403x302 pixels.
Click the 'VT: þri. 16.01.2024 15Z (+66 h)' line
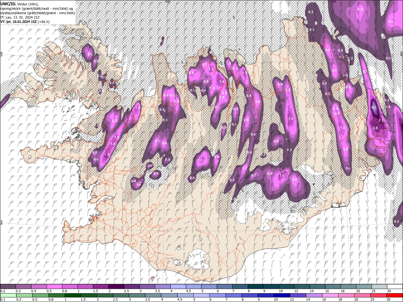25,22
